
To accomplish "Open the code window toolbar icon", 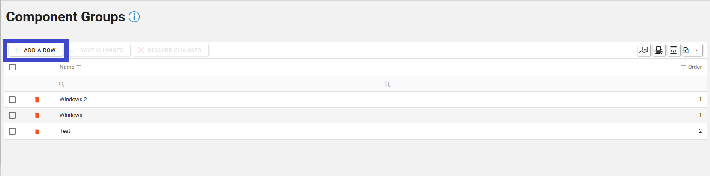I will click(674, 50).
